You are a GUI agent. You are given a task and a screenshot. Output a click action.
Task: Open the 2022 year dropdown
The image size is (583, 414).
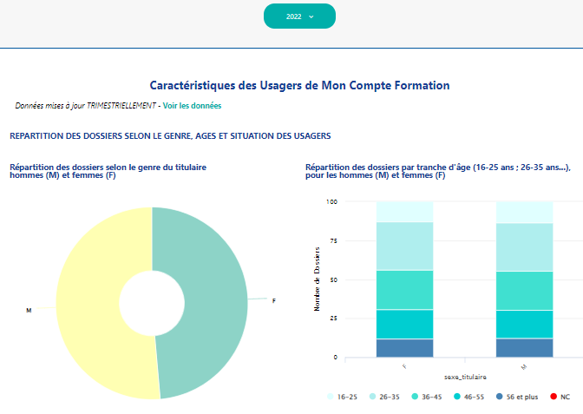point(299,16)
